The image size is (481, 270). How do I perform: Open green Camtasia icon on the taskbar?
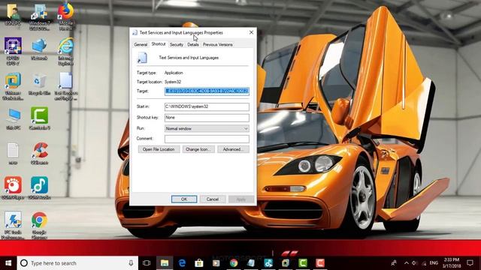pyautogui.click(x=303, y=263)
